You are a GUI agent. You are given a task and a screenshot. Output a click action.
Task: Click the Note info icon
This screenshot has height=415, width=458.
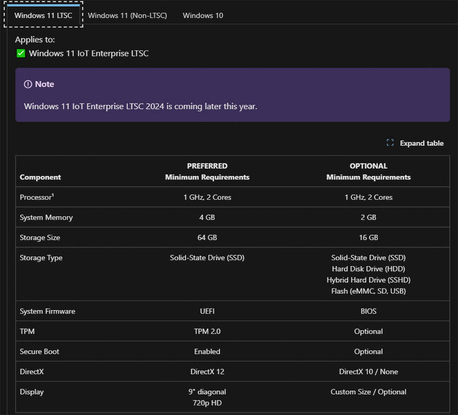click(27, 84)
